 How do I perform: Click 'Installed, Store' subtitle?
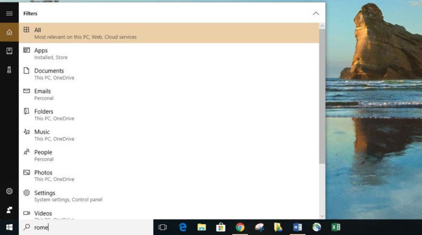pos(51,57)
